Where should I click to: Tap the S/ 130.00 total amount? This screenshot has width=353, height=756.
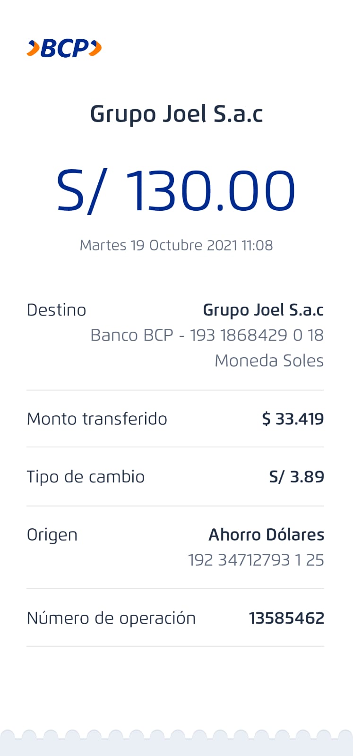(176, 190)
